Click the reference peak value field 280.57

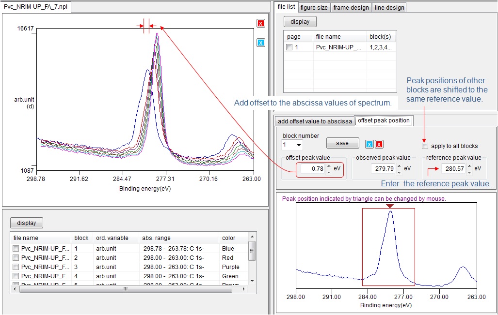(x=454, y=168)
